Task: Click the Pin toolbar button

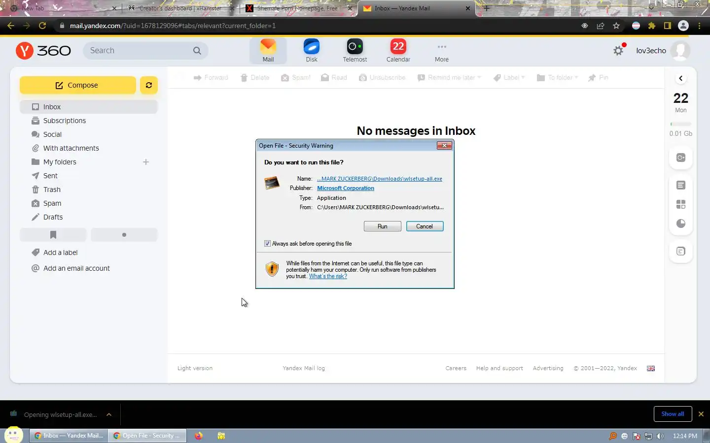Action: (598, 78)
